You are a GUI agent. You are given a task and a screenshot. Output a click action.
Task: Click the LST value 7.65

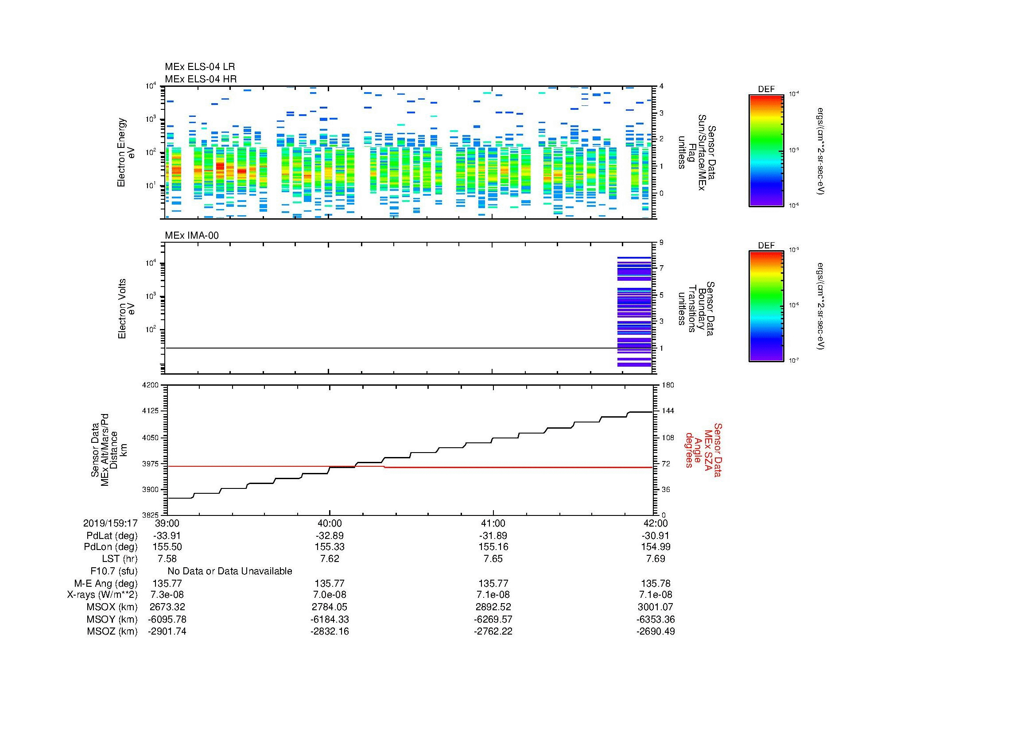493,559
